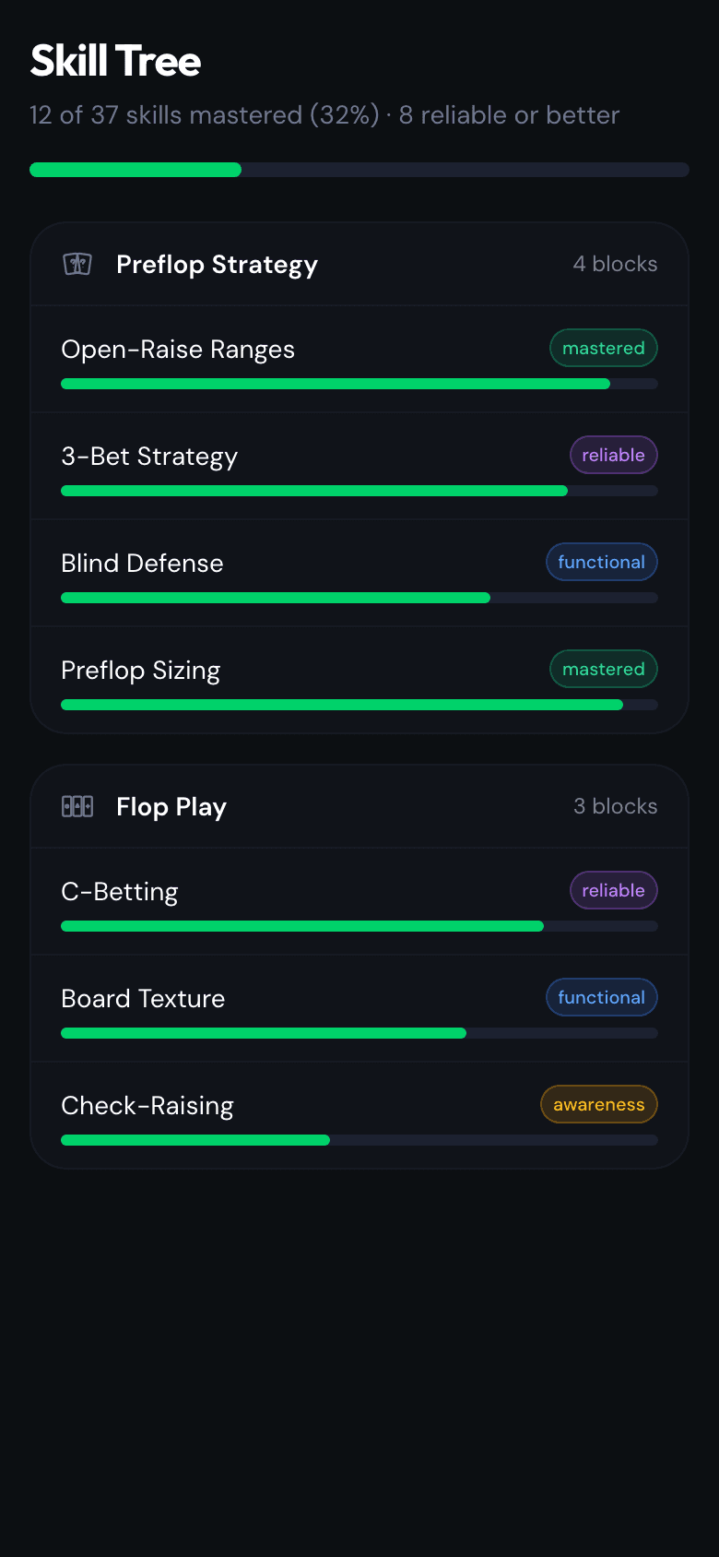Expand the Preflop Strategy section header

pos(359,265)
